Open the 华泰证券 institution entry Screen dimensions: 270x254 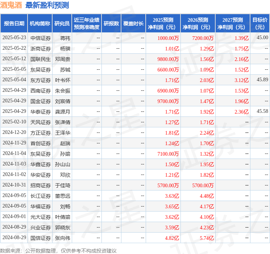(41, 111)
